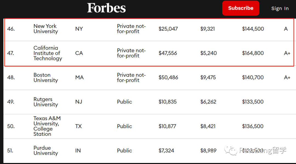Click the $10,877 Texas A&M value
Screen dimensions: 296x164
[x=167, y=126]
